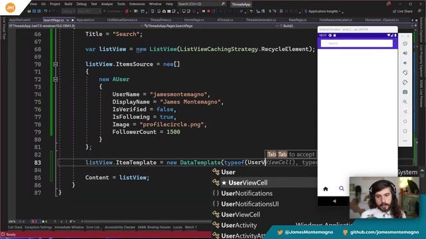
Task: Open the editor zoom level dropdown
Action: pyautogui.click(x=14, y=221)
